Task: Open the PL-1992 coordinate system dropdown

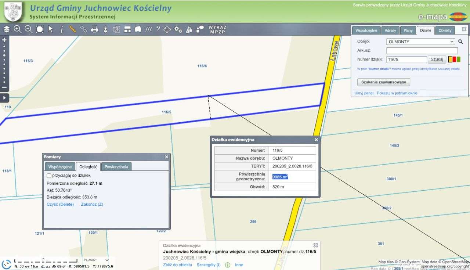Action: point(97,260)
